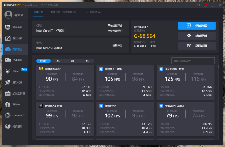
Task: Click the 67-118 FPS range value
Action: click(x=86, y=87)
